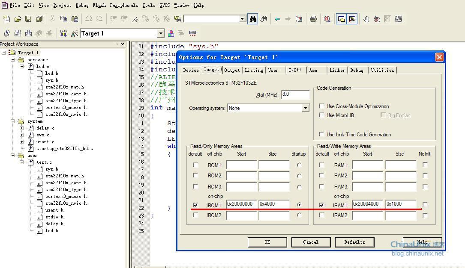This screenshot has height=268, width=465.
Task: Click the keyboard-like toolbar icon beside Target
Action: click(x=192, y=33)
